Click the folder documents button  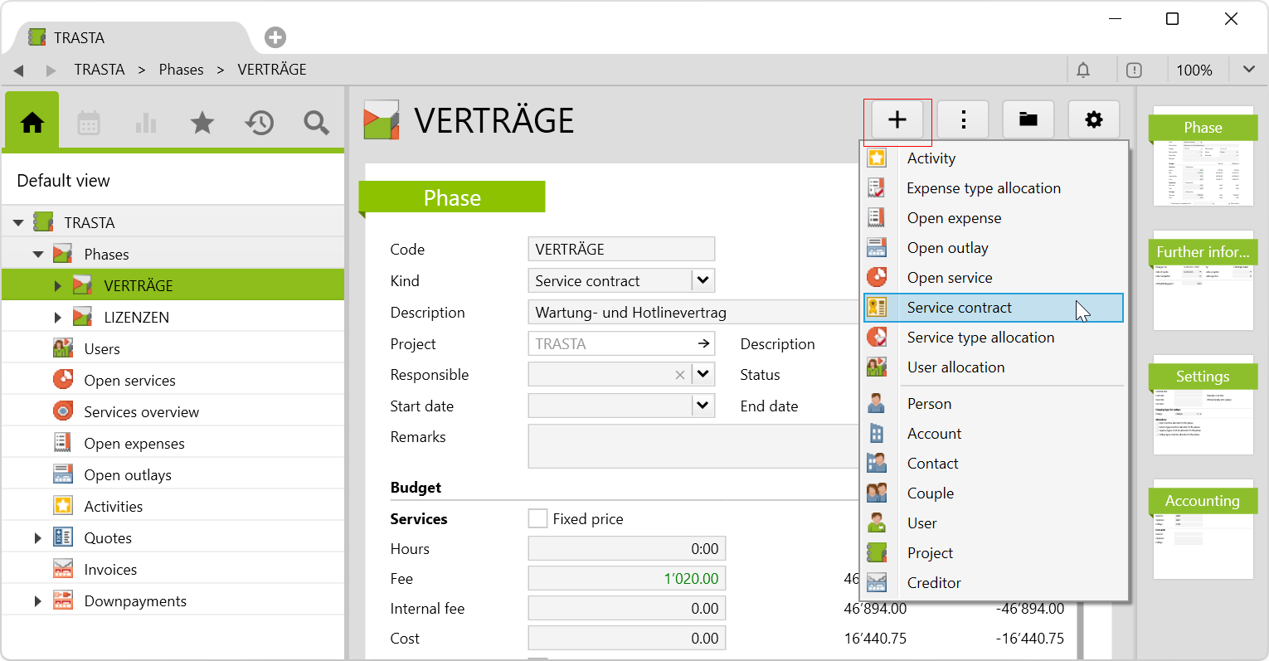click(x=1028, y=120)
